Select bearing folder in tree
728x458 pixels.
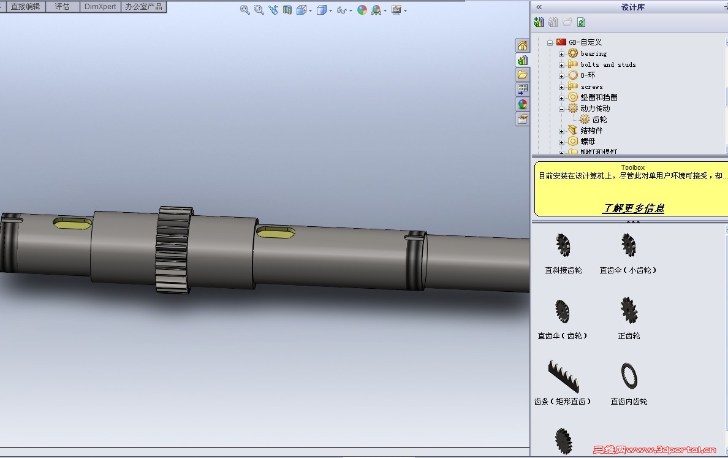593,53
